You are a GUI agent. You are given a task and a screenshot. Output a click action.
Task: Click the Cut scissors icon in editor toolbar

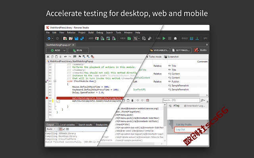48,56
